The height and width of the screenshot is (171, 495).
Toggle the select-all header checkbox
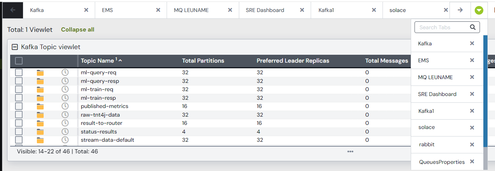click(x=19, y=61)
